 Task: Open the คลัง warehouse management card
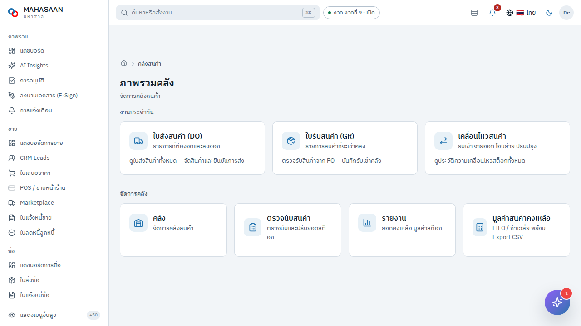point(173,230)
